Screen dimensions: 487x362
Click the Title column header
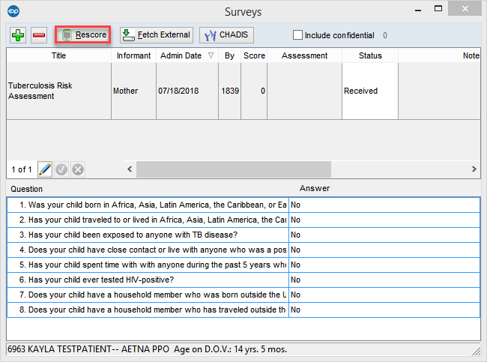[58, 55]
